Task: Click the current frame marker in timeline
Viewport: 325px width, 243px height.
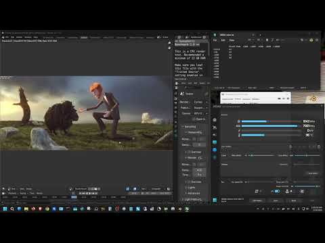Action: click(74, 197)
